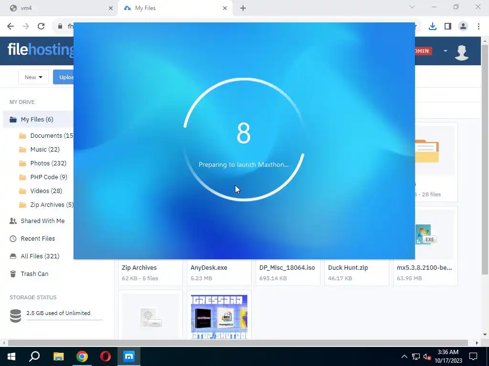The image size is (489, 366).
Task: Open taskbar search icon
Action: (x=34, y=356)
